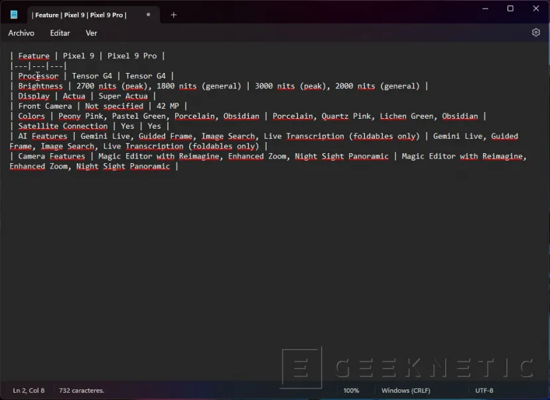This screenshot has height=400, width=550.
Task: Click the text 'Lichen Green'
Action: click(407, 116)
